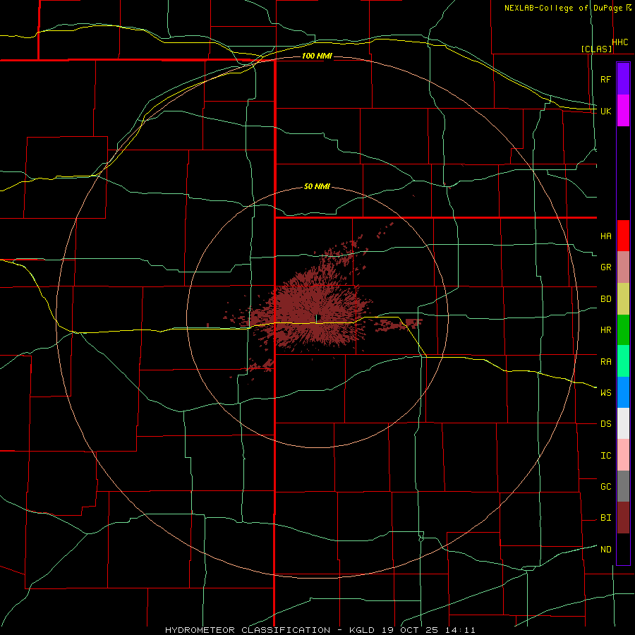Image resolution: width=635 pixels, height=635 pixels.
Task: Click the BI brown legend swatch
Action: click(623, 518)
